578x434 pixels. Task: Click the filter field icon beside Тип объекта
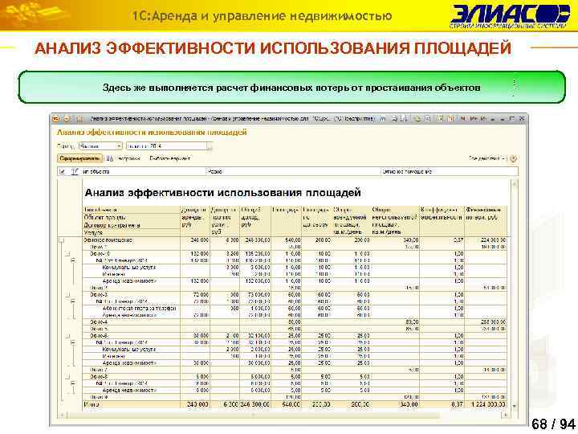75,172
